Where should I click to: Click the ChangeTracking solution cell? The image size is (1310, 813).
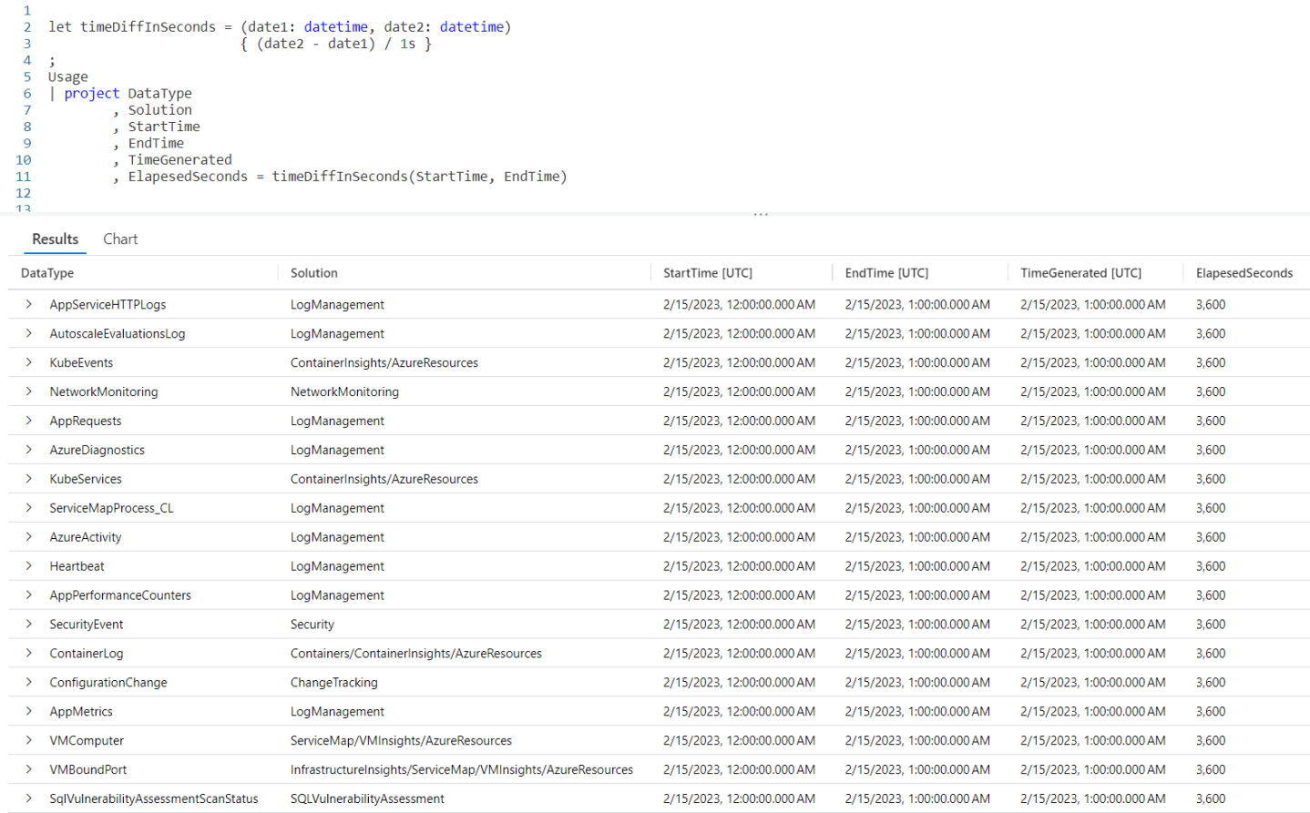tap(333, 683)
